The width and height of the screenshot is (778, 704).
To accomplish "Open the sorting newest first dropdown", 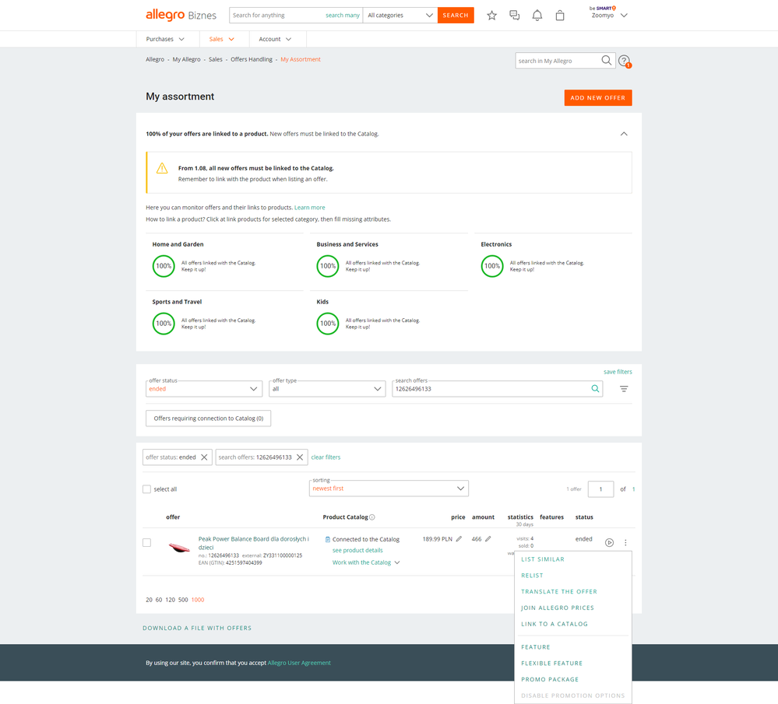I will 389,489.
